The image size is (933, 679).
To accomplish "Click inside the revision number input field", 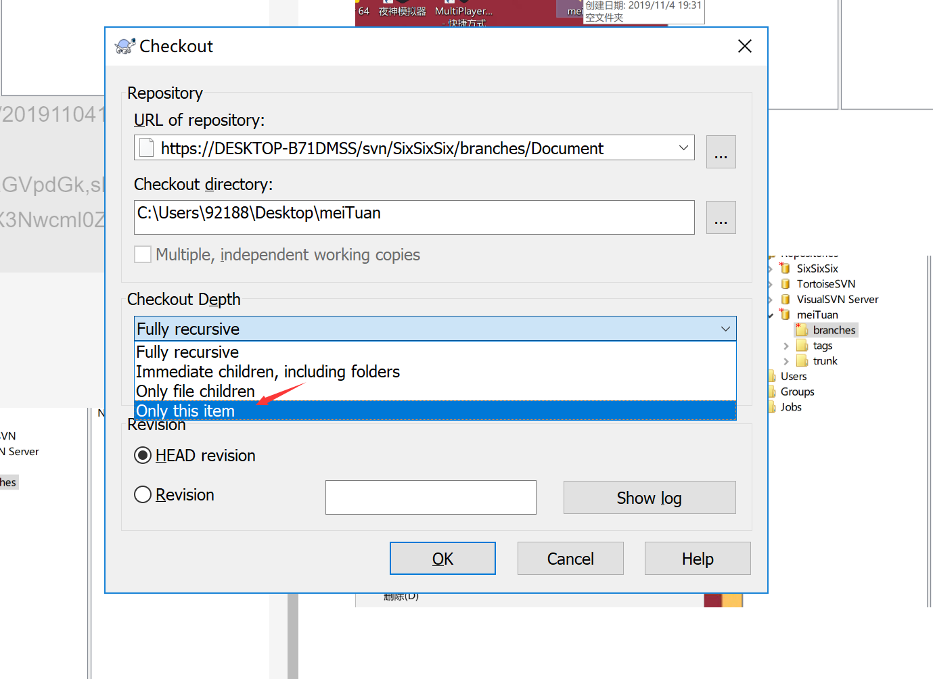I will (x=430, y=497).
